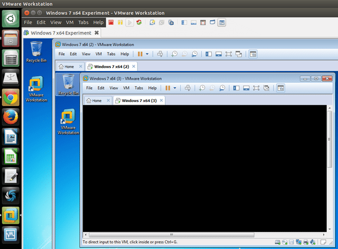
Task: Toggle console view button in Windows 7 x64 (3) toolbar
Action: point(281,88)
